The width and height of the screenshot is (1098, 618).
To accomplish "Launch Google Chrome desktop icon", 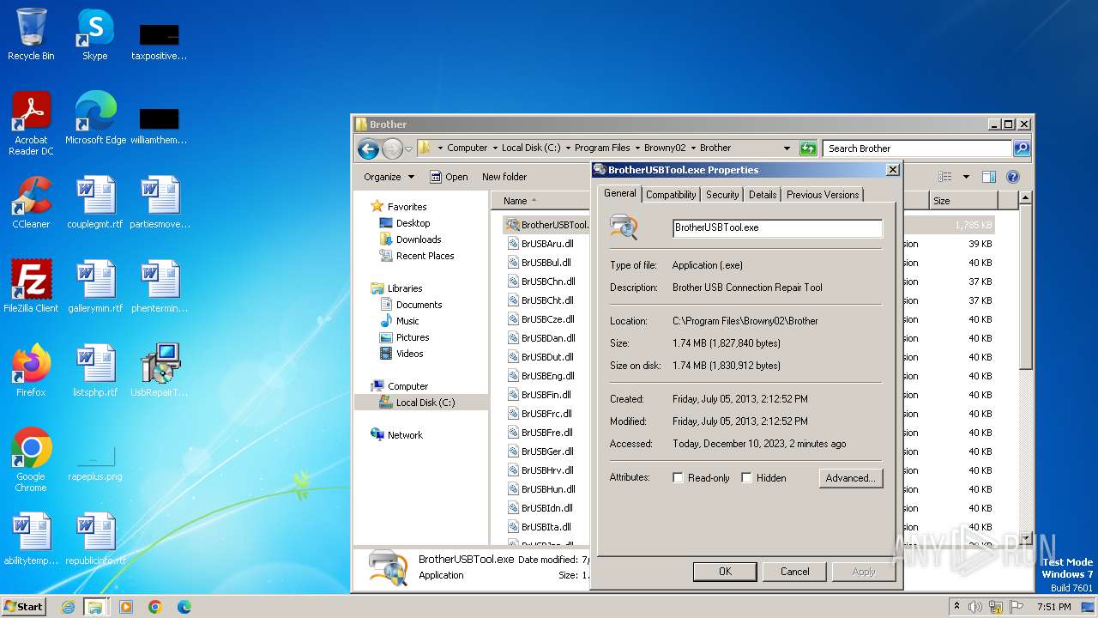I will [31, 460].
